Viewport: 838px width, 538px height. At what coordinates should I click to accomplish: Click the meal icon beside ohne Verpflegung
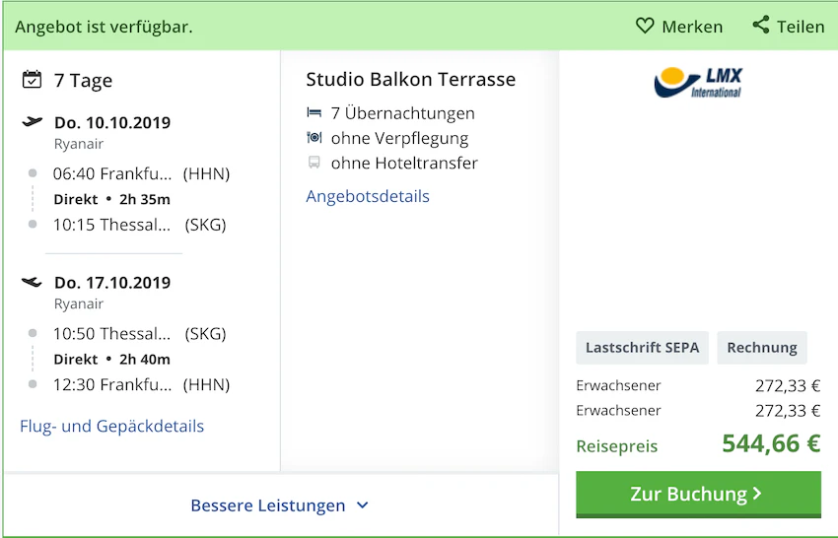tap(314, 138)
